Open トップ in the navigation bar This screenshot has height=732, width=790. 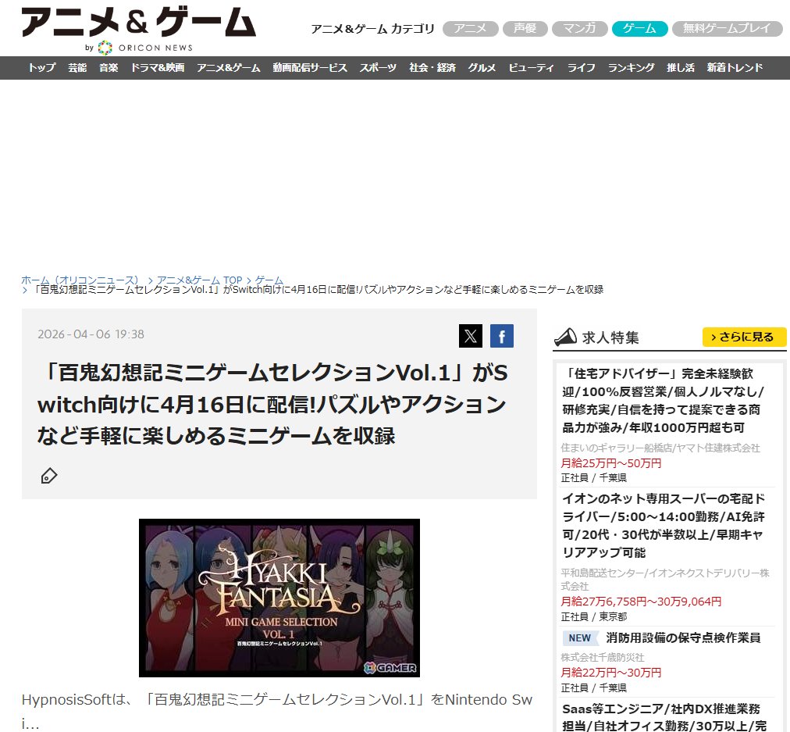coord(42,67)
